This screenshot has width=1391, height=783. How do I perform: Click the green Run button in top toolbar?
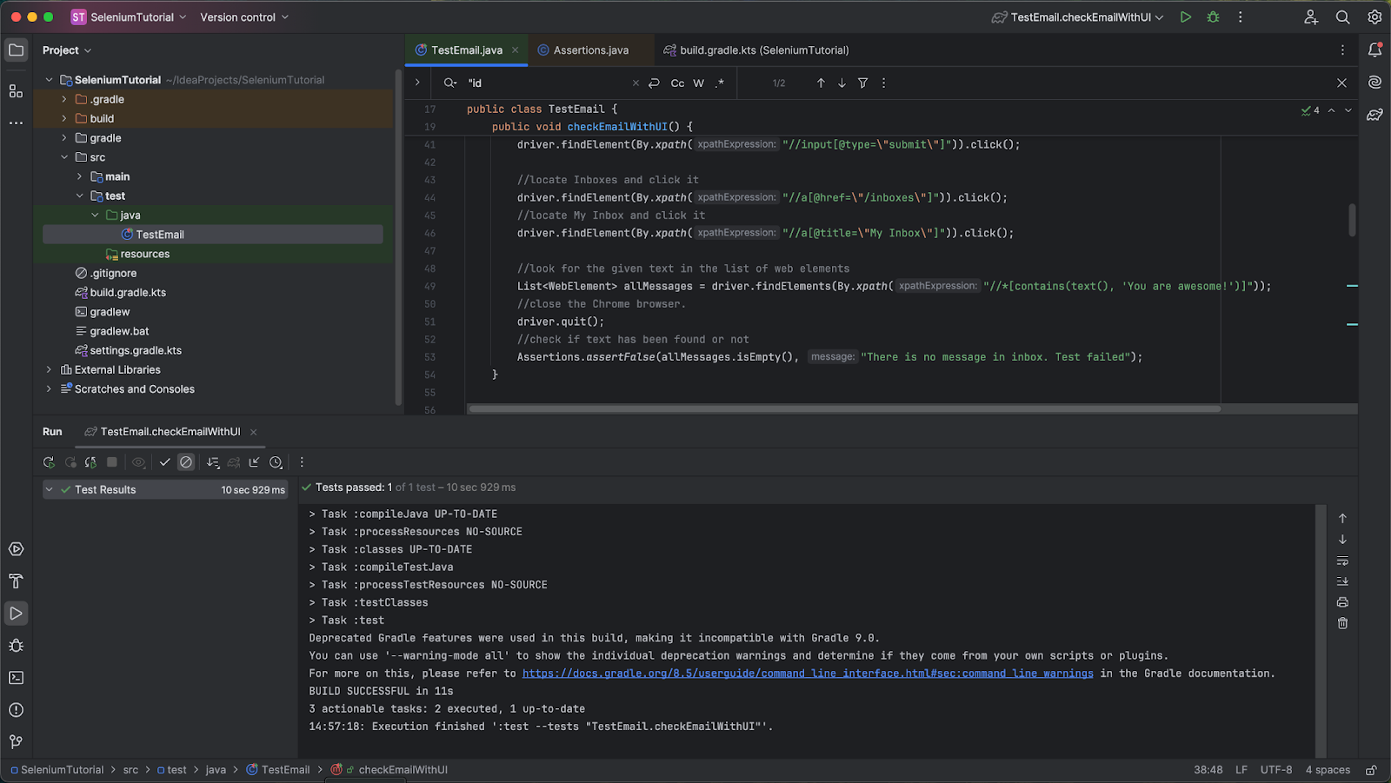point(1185,17)
